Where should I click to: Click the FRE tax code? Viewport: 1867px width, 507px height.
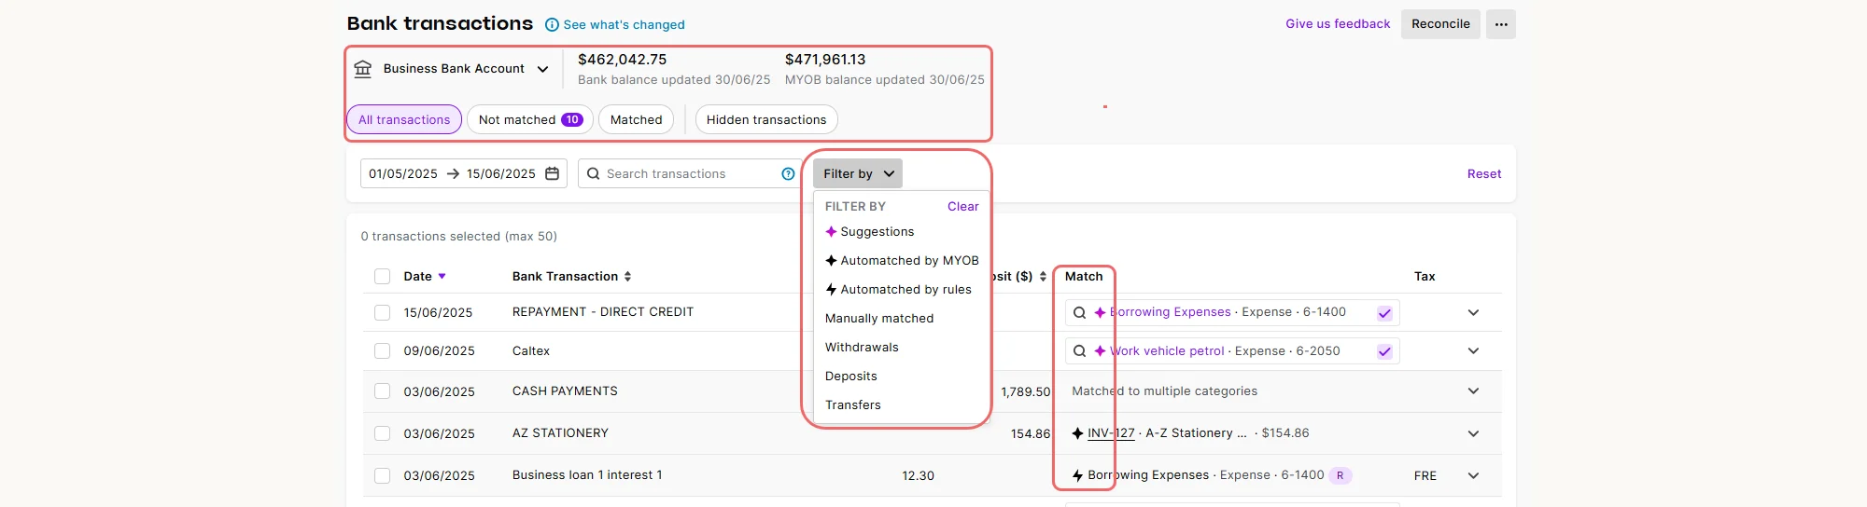1425,476
